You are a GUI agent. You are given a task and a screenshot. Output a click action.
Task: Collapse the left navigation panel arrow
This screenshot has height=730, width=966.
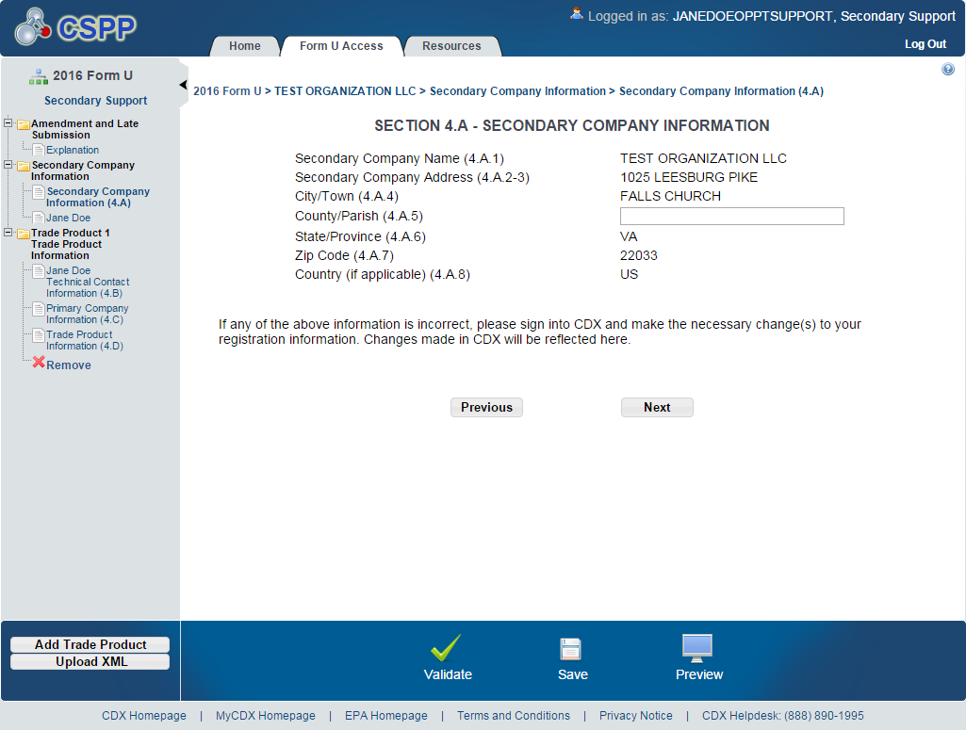(x=184, y=85)
